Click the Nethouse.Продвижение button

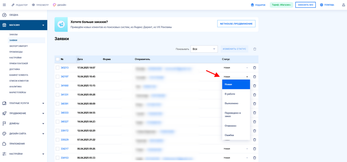click(236, 23)
